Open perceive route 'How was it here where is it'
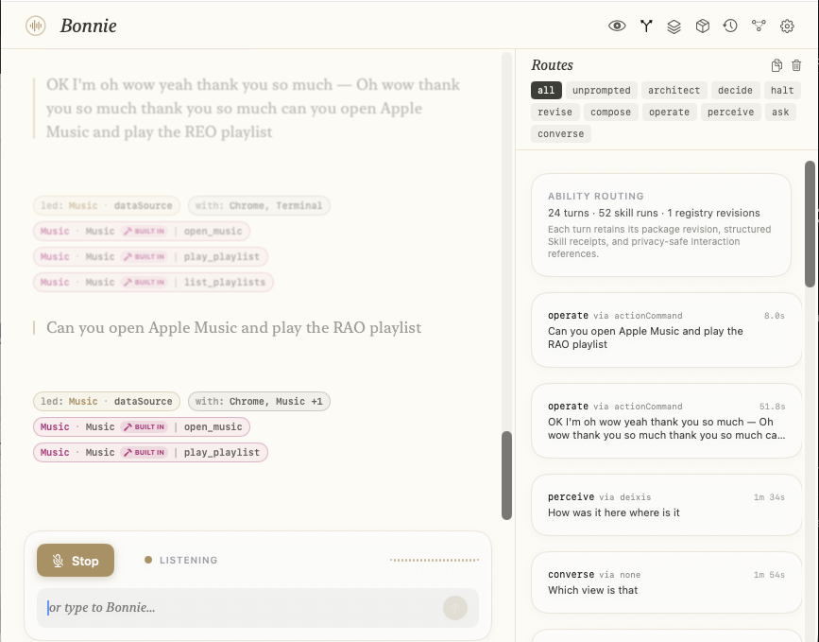The height and width of the screenshot is (642, 819). point(666,505)
